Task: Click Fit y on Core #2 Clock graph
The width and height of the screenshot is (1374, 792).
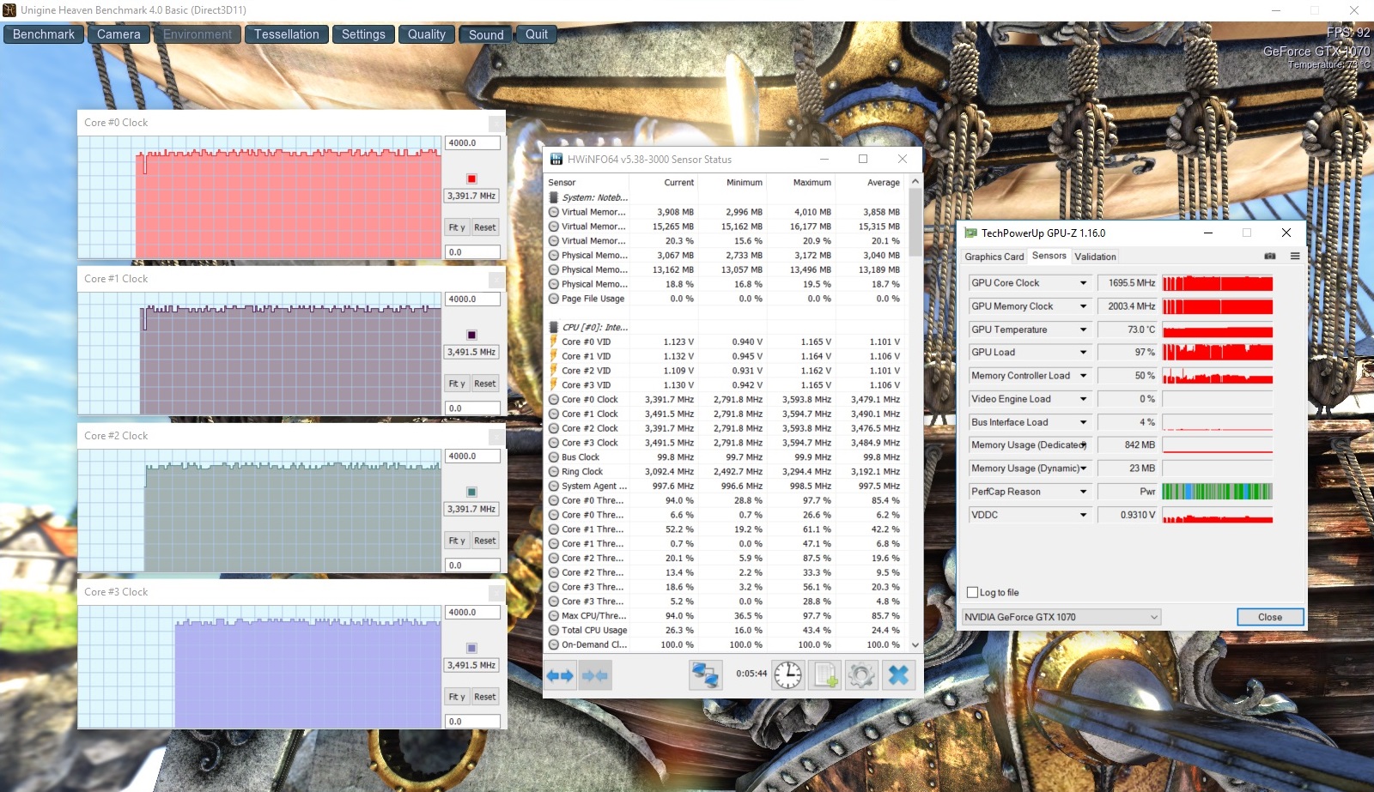Action: click(457, 541)
